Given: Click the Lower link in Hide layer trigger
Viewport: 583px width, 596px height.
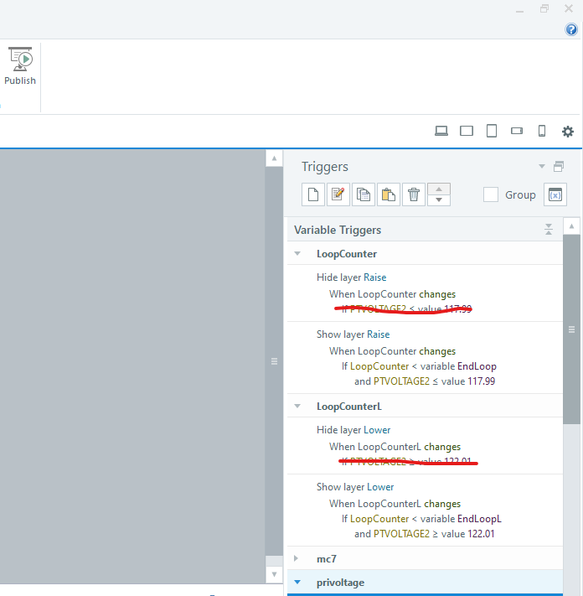Looking at the screenshot, I should tap(377, 429).
